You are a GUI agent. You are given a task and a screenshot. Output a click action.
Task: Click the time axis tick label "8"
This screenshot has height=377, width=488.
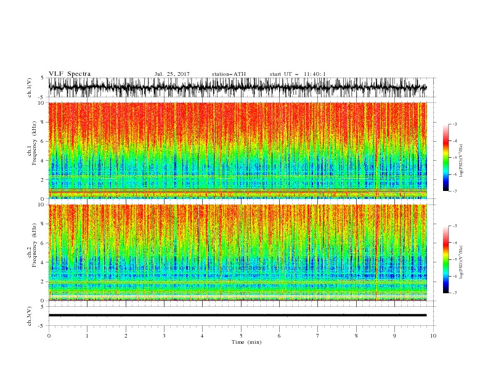[x=356, y=336]
